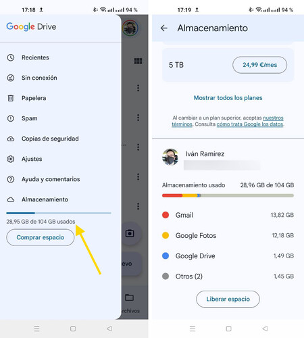
Task: Open the nuestros términos link
Action: 228,121
